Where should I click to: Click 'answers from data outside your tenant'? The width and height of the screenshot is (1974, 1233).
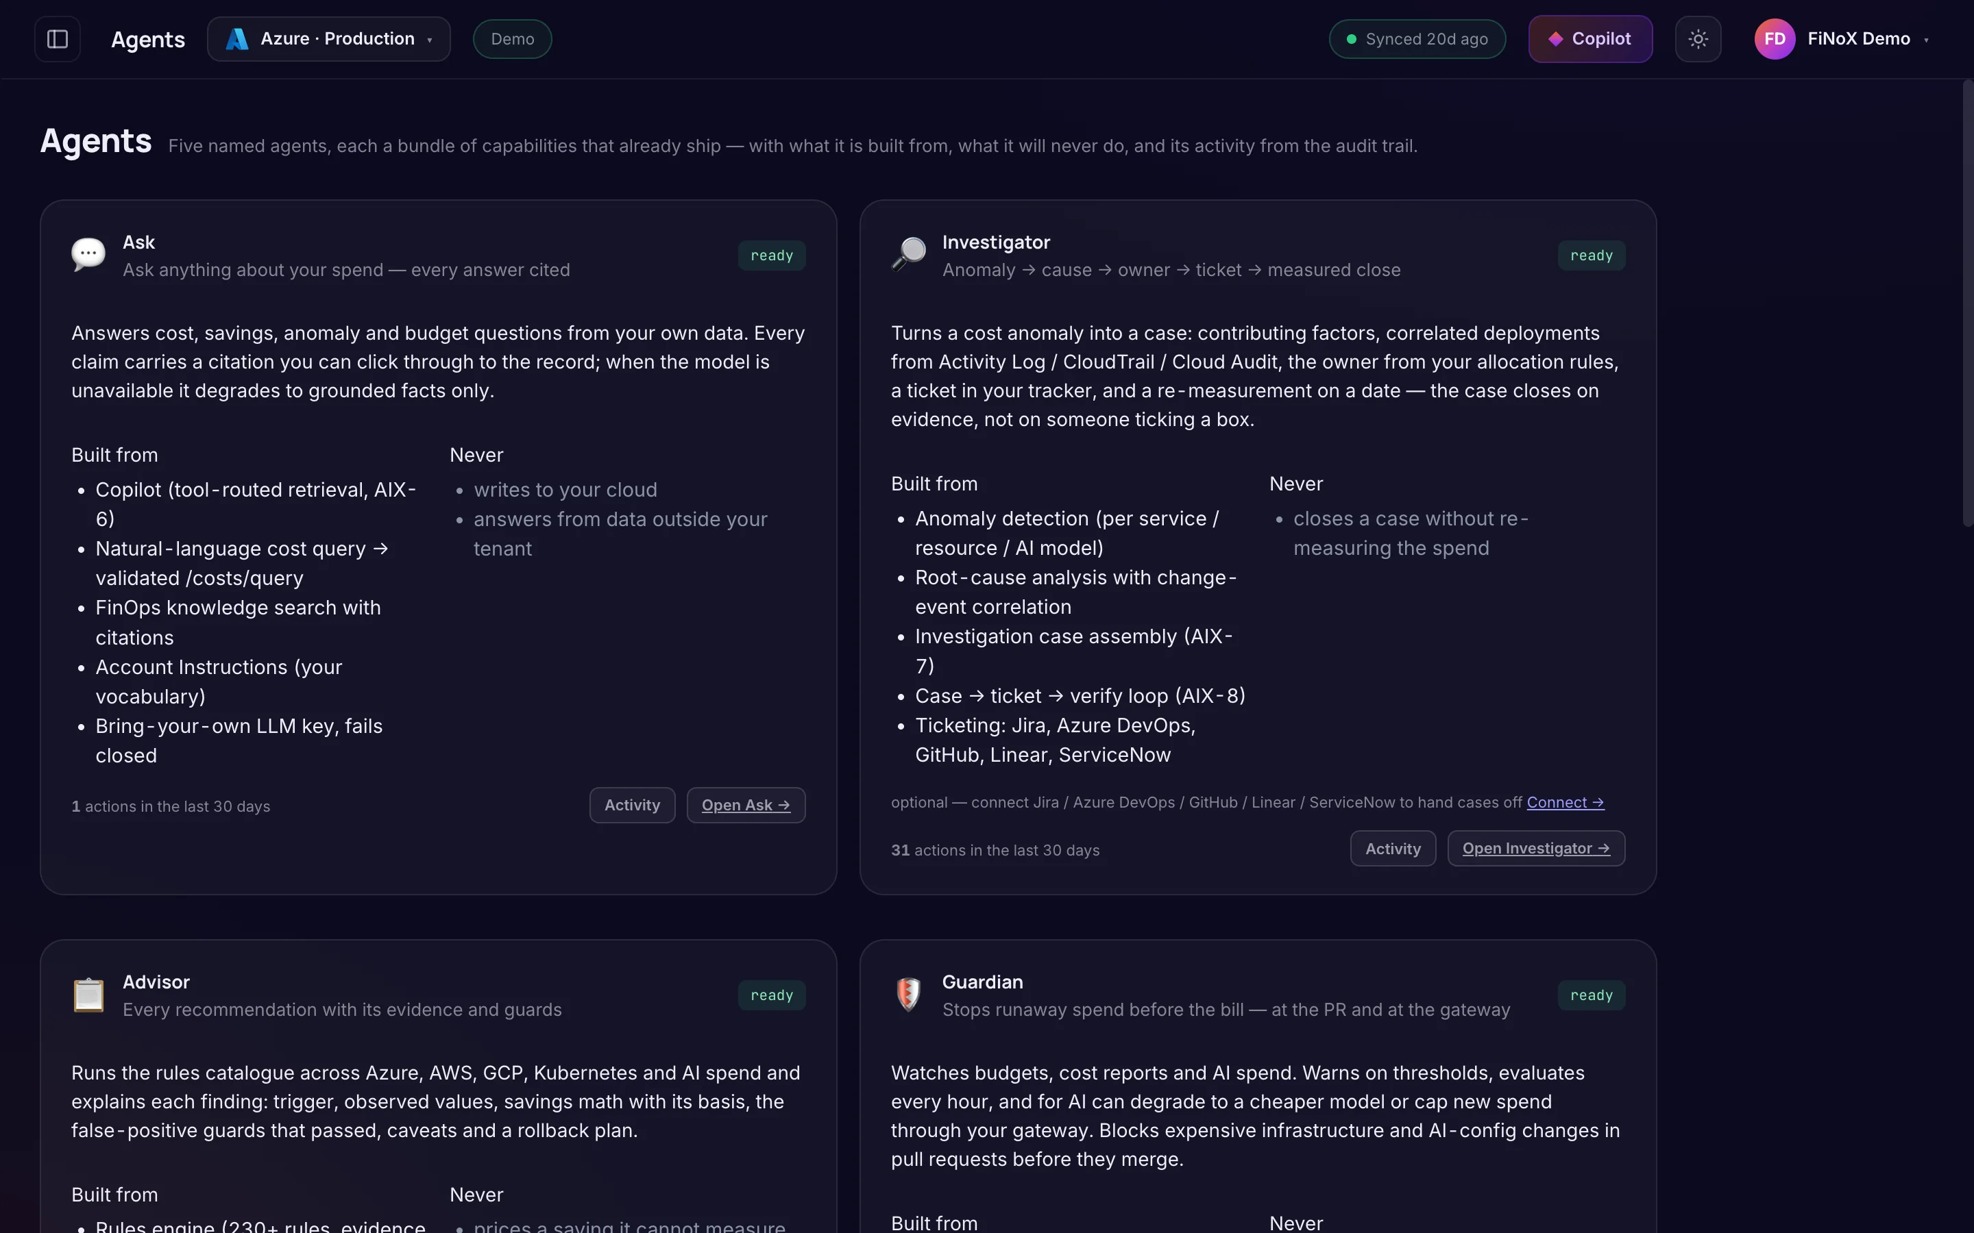click(x=620, y=534)
